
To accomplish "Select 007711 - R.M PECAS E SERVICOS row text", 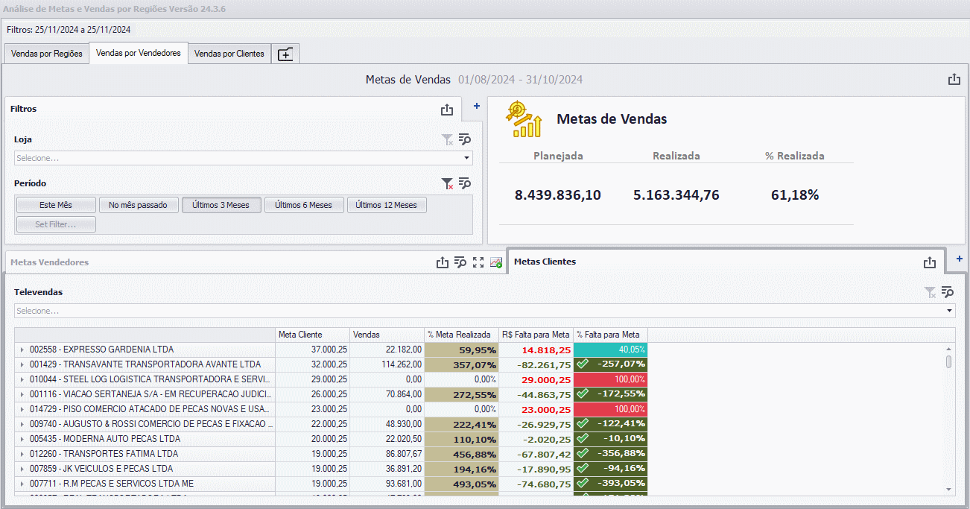I will pos(112,484).
